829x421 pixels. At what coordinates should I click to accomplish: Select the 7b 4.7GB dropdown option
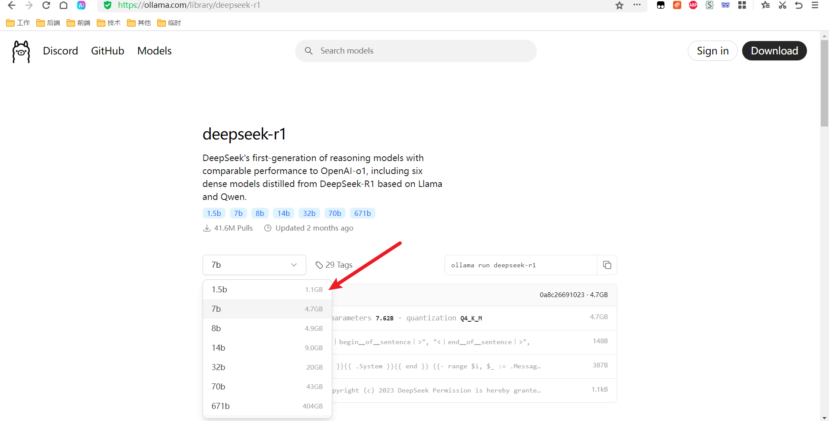click(267, 309)
